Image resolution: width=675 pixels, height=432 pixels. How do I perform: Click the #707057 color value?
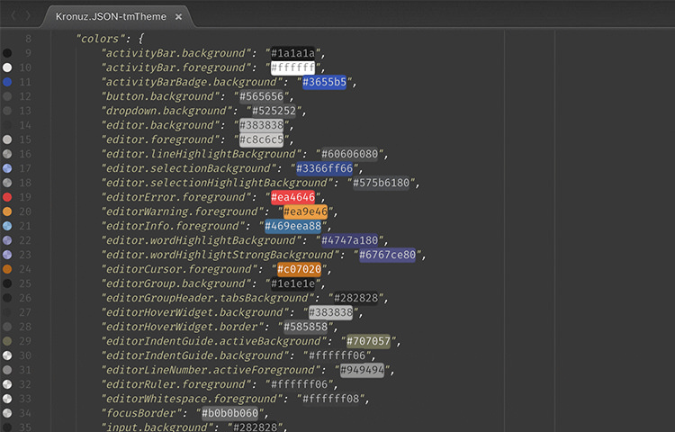click(x=368, y=341)
